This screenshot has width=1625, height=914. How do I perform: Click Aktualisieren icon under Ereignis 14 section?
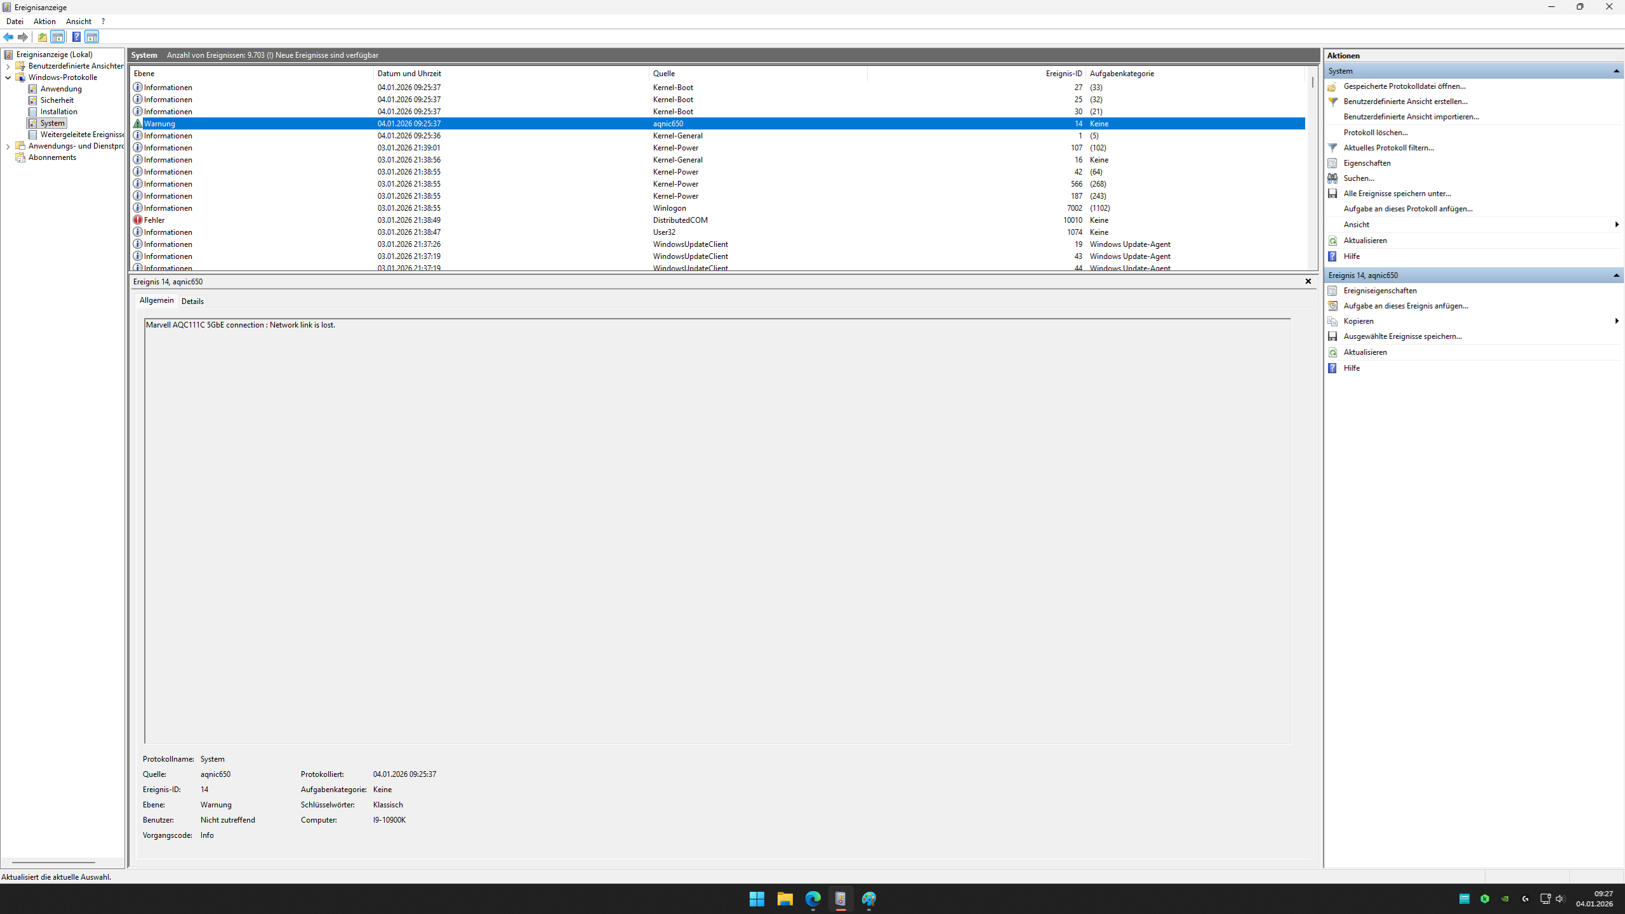click(x=1332, y=352)
